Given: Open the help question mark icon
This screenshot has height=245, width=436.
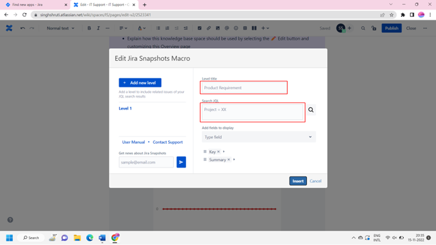Looking at the screenshot, I should [x=10, y=220].
